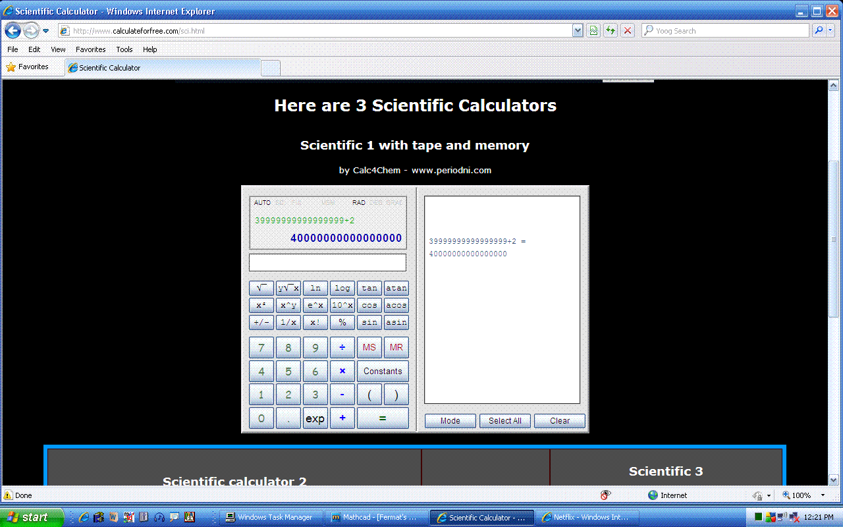Click the open parenthesis key
The height and width of the screenshot is (527, 843).
click(x=369, y=395)
